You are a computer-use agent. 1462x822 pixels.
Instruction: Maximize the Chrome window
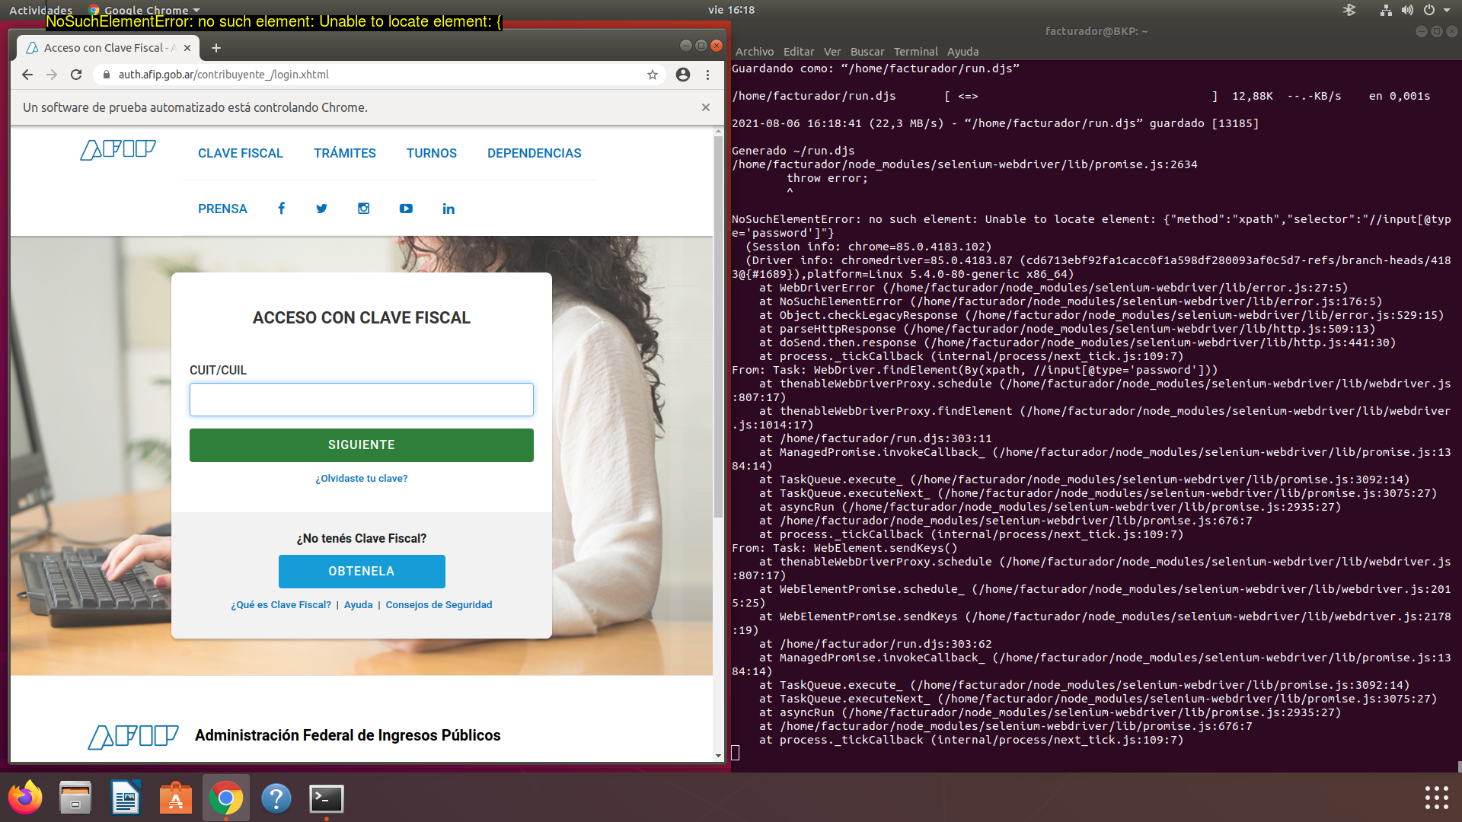point(701,46)
